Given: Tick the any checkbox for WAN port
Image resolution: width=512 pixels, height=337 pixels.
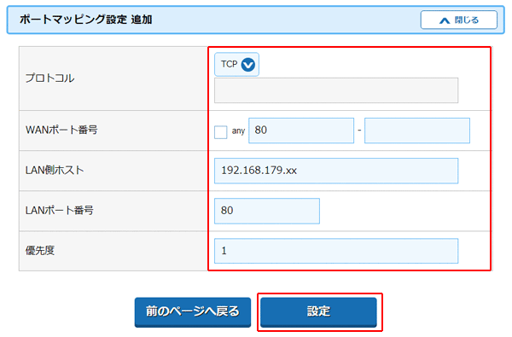Looking at the screenshot, I should pyautogui.click(x=221, y=132).
